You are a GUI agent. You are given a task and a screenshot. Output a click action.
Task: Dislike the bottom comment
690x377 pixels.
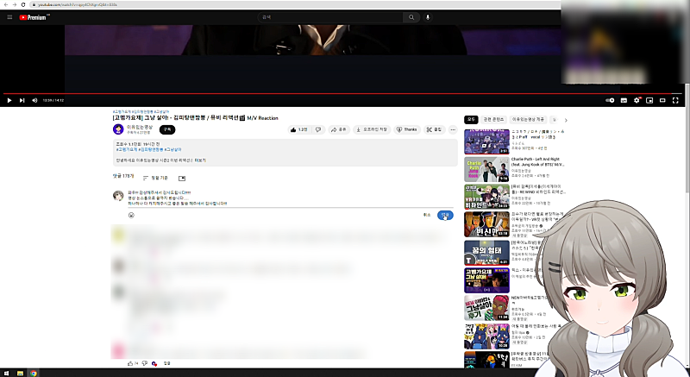144,363
